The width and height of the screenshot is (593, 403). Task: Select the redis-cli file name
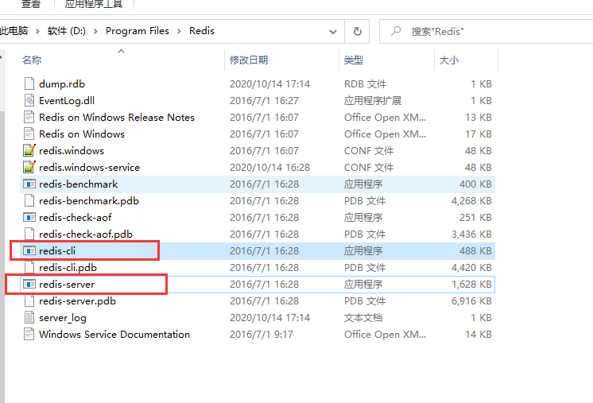pos(57,250)
